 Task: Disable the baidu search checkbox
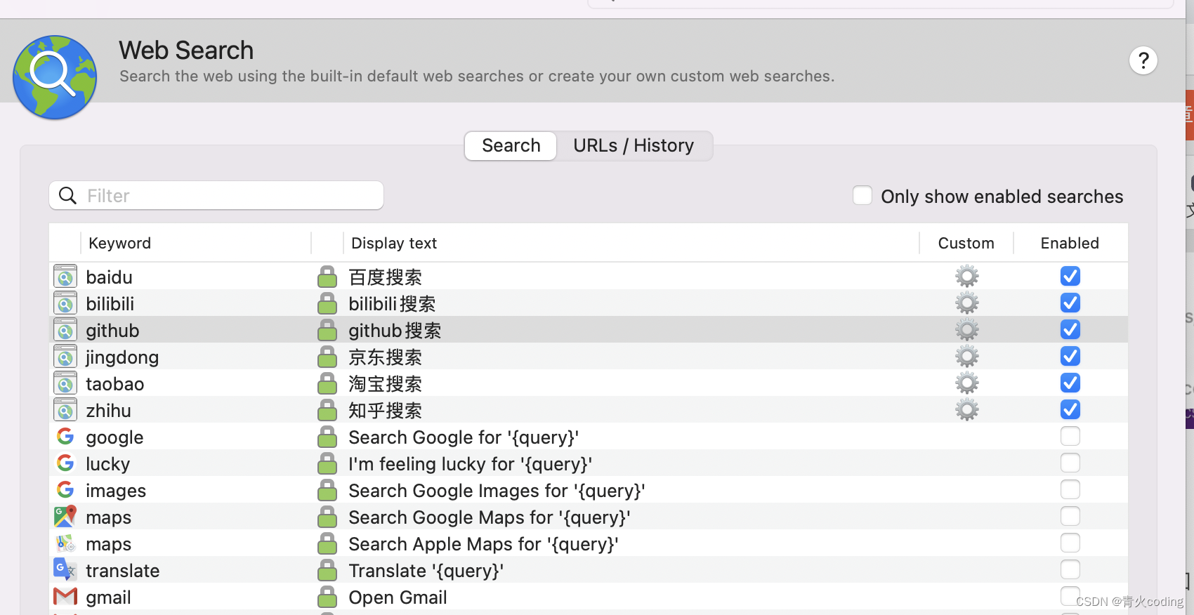point(1070,276)
